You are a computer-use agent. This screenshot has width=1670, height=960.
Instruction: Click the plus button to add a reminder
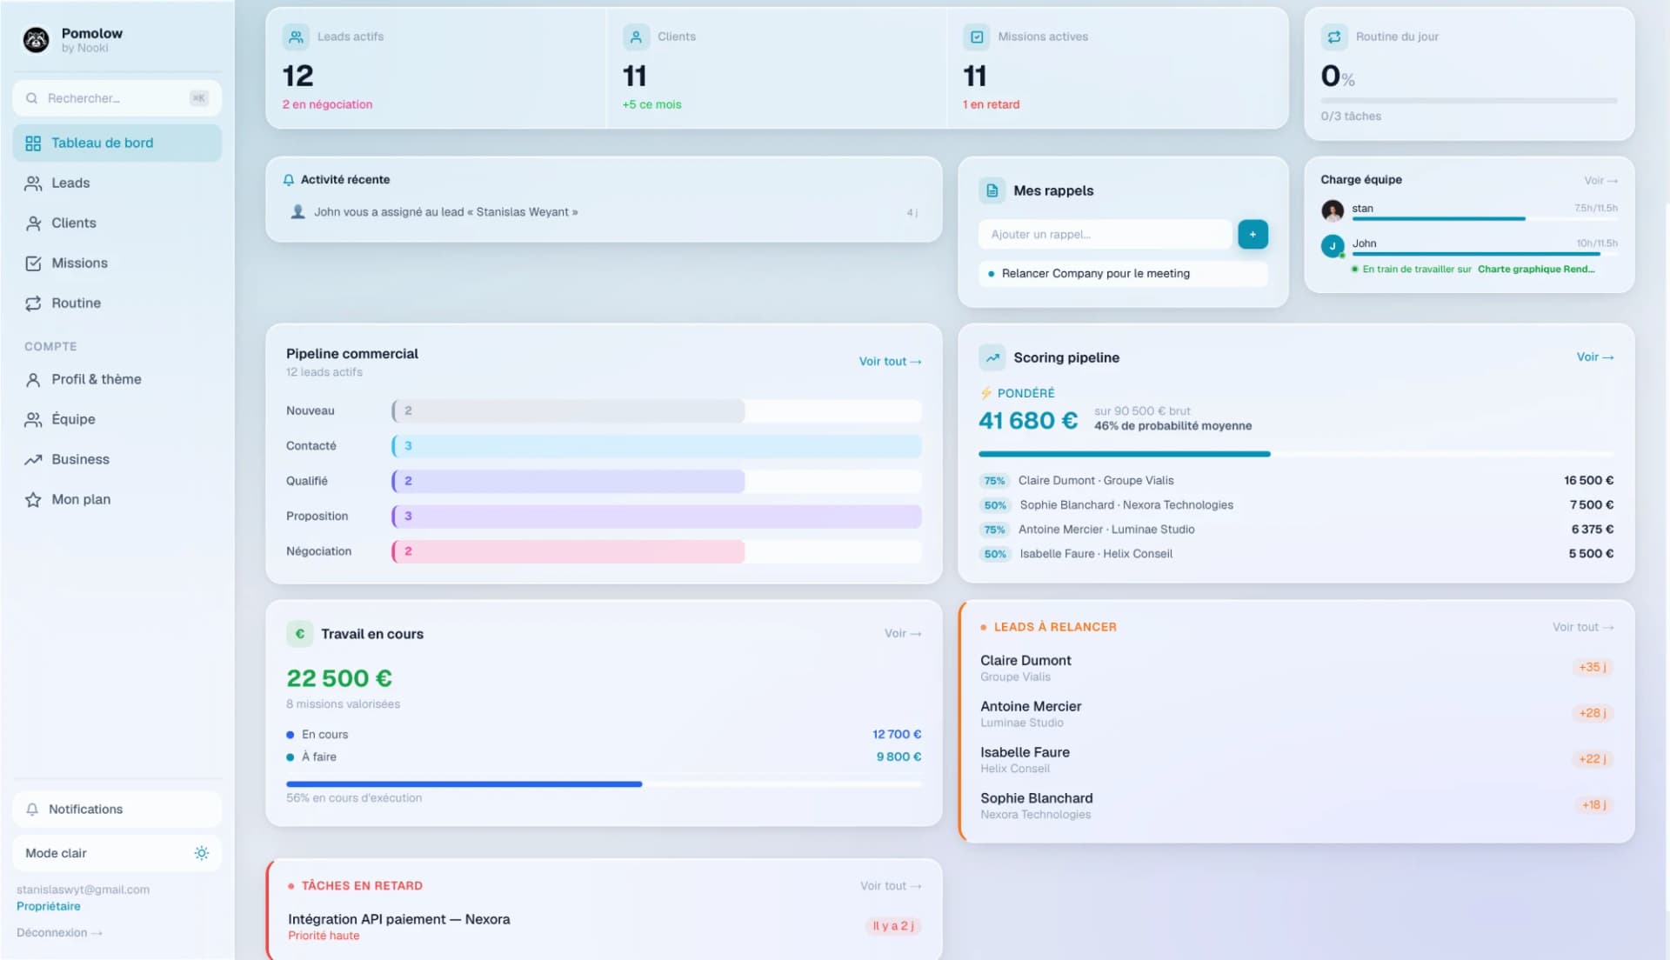tap(1252, 234)
